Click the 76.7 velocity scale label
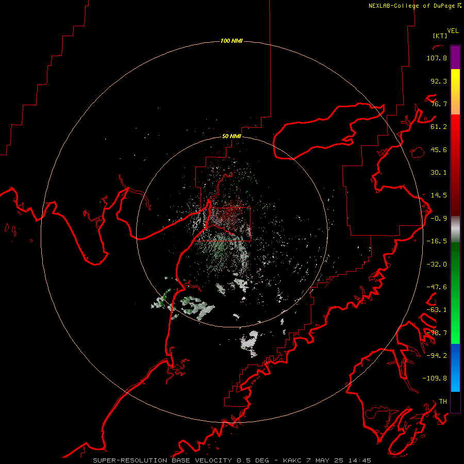464x464 pixels. point(439,104)
